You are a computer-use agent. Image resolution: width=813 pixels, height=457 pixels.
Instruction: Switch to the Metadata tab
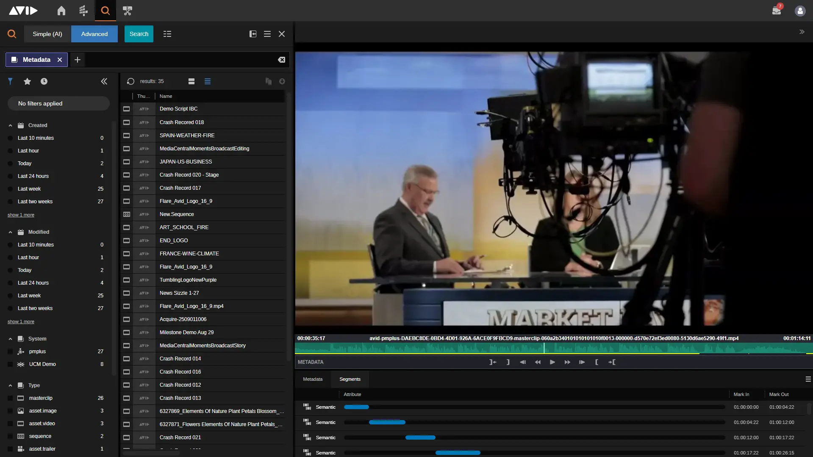(x=313, y=379)
